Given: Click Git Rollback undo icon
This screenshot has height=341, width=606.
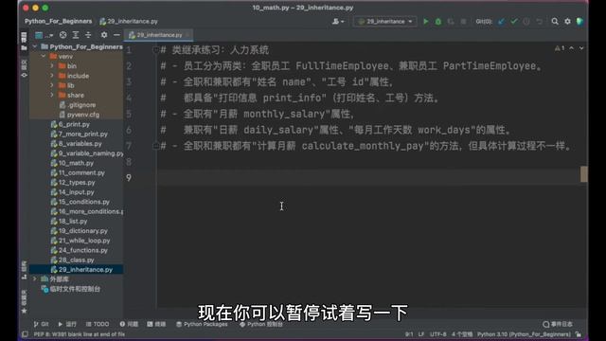Looking at the screenshot, I should (x=539, y=21).
